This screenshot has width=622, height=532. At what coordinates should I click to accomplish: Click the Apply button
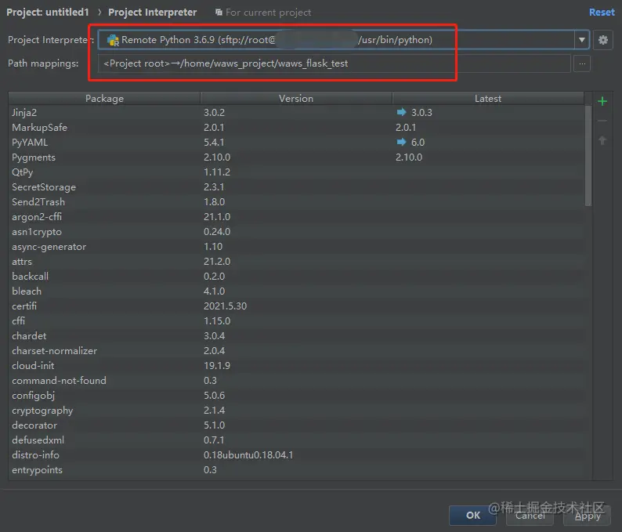pos(587,515)
